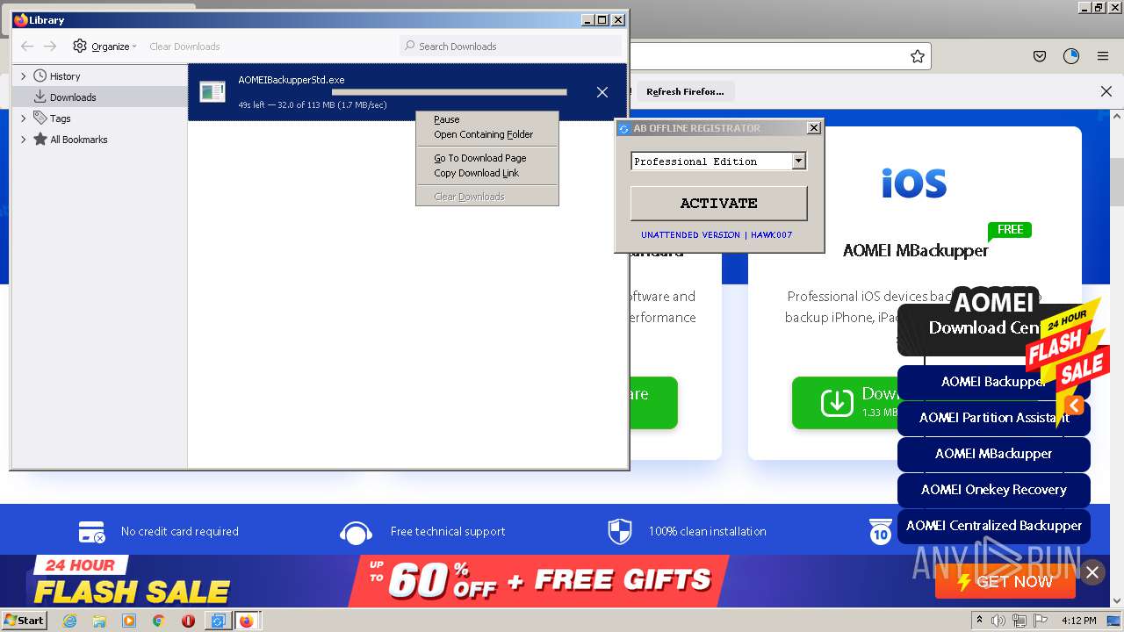
Task: Click the 4:12 PM system clock
Action: pyautogui.click(x=1078, y=621)
